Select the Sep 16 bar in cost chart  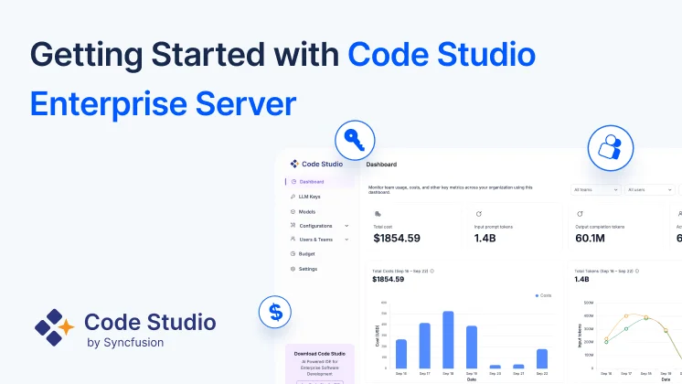pyautogui.click(x=401, y=354)
